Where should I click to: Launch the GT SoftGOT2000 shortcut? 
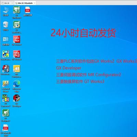tap(17, 27)
